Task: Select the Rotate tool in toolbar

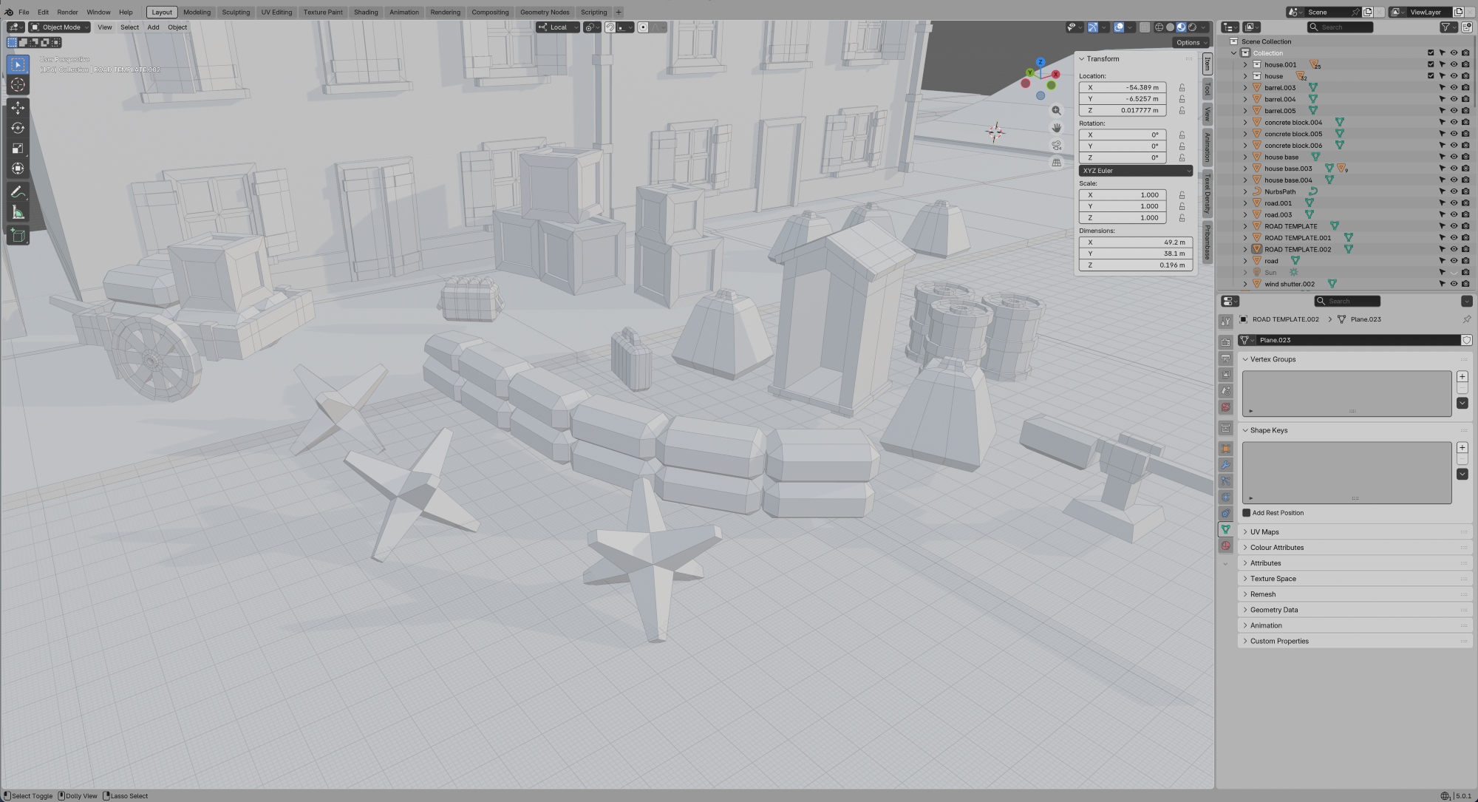Action: [x=18, y=128]
